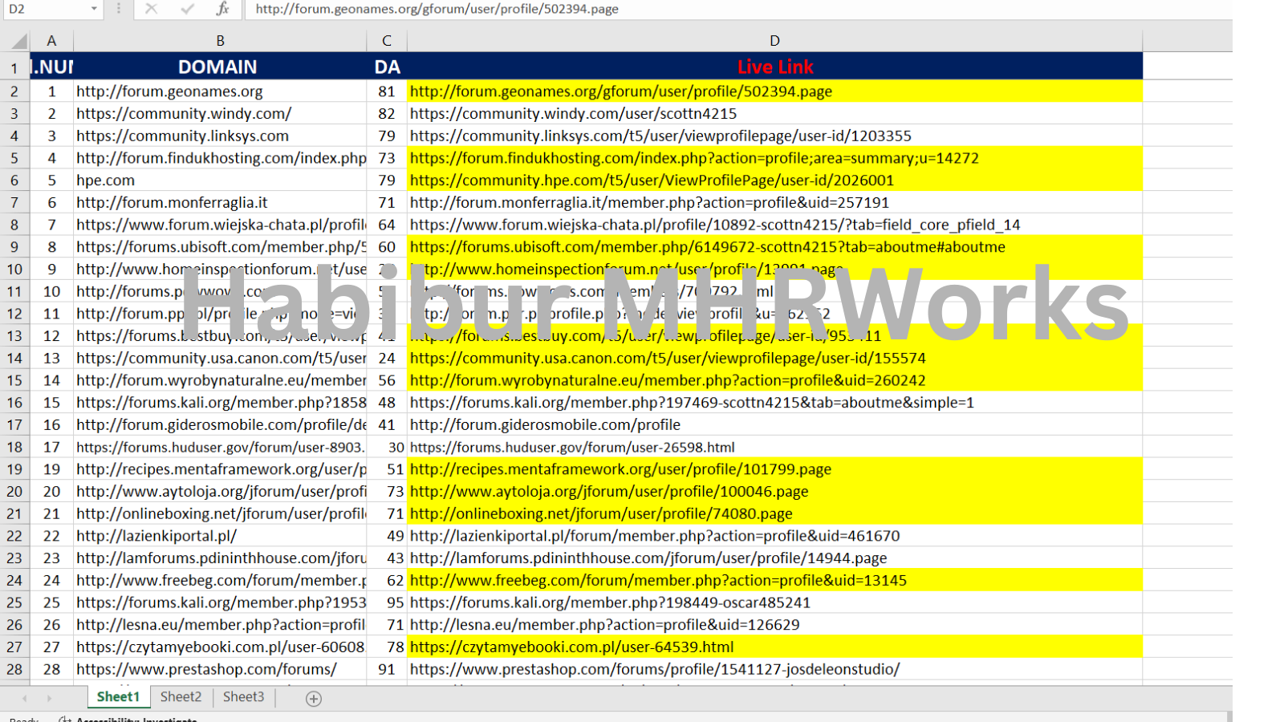Click the previous sheet navigation arrow
Viewport: 1284px width, 722px height.
tap(24, 699)
